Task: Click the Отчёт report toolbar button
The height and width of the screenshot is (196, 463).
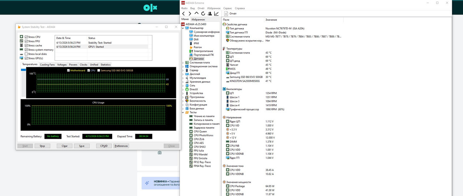Action: 230,13
